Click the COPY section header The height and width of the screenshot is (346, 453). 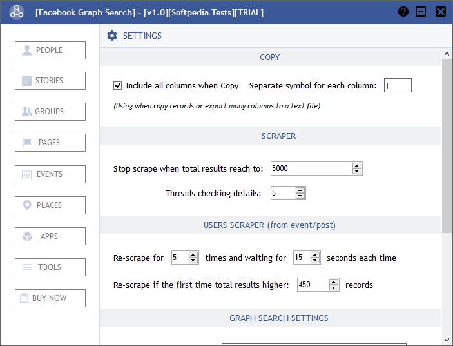click(x=271, y=57)
